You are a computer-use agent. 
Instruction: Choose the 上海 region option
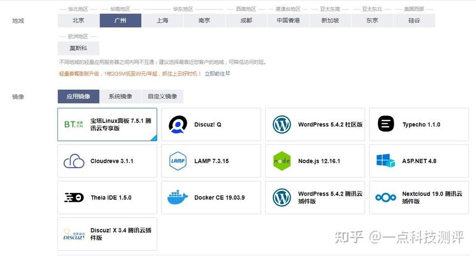pos(163,20)
